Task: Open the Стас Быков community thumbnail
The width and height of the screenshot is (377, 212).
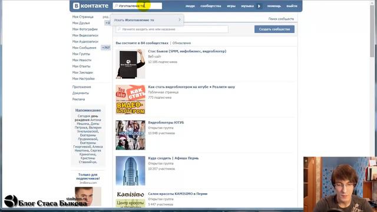Action: coord(130,64)
